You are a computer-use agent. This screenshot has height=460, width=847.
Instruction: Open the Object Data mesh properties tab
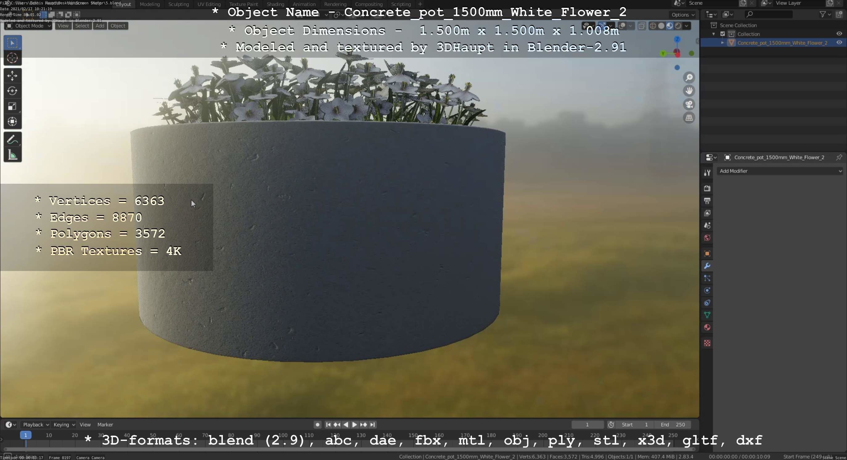point(707,315)
